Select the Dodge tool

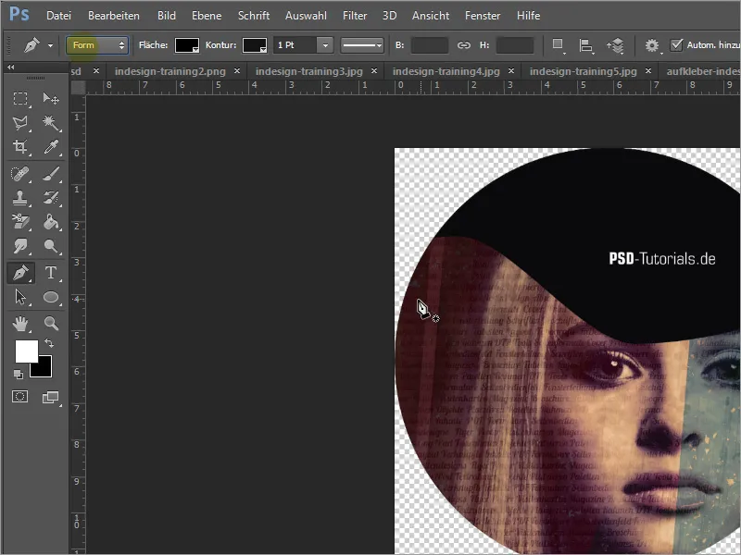(x=51, y=246)
